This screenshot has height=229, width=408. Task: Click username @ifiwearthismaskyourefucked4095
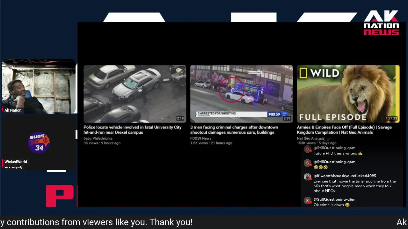[x=345, y=176]
